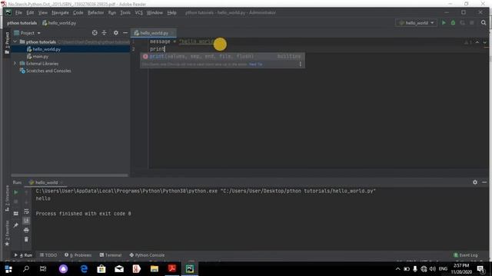Click the Next Tip link
The width and height of the screenshot is (492, 276).
(256, 64)
